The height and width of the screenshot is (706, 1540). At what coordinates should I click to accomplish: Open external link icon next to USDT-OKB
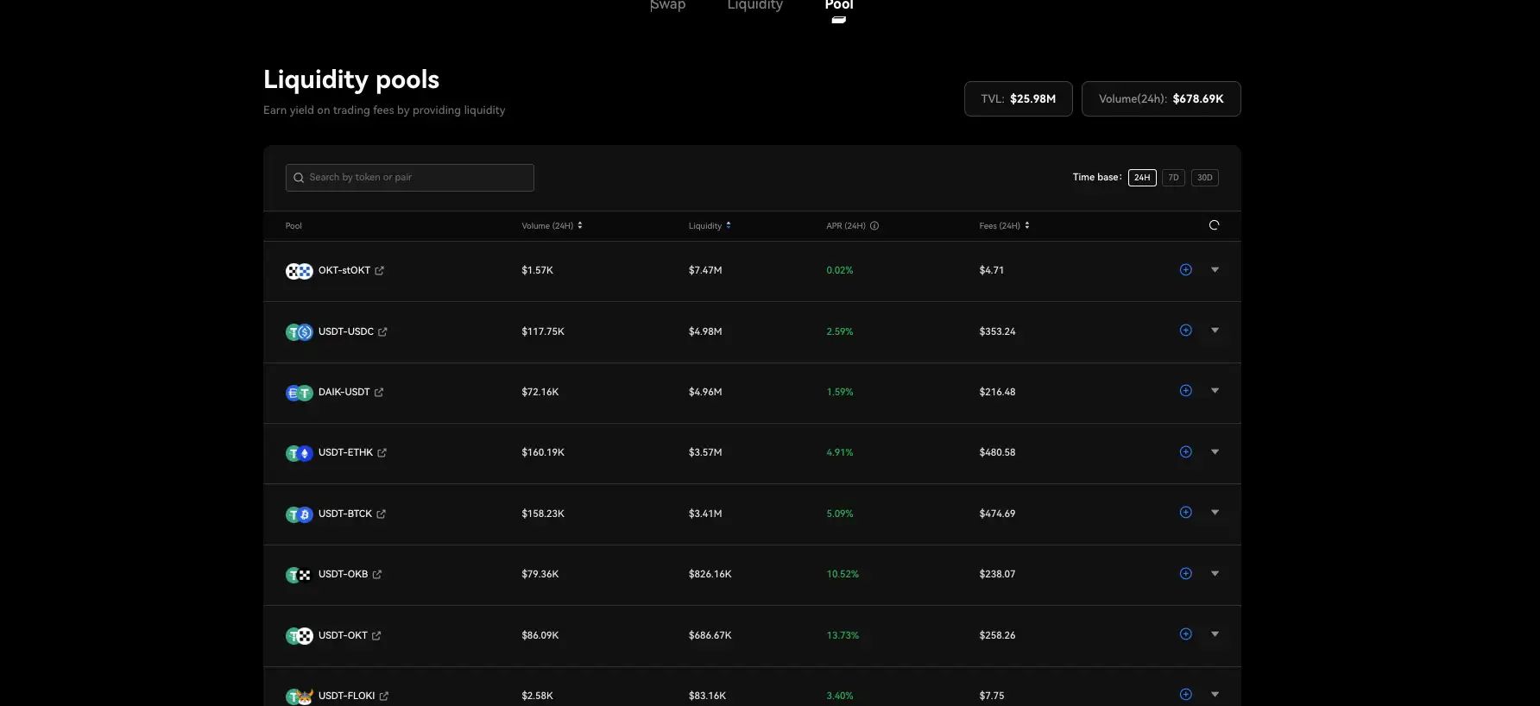[377, 575]
